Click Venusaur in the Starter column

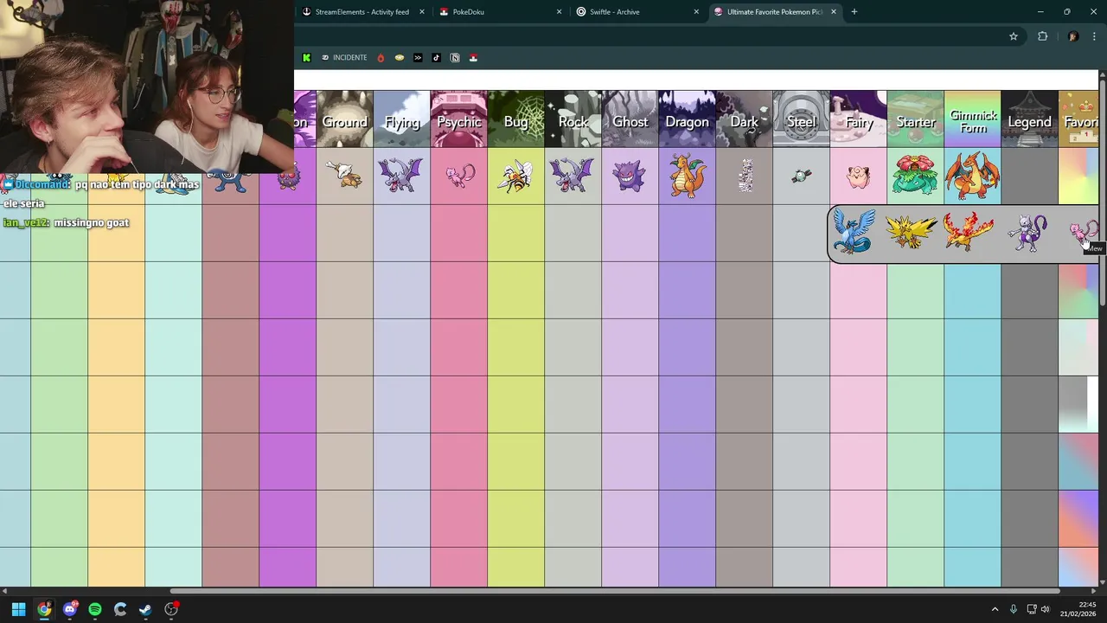tap(915, 175)
